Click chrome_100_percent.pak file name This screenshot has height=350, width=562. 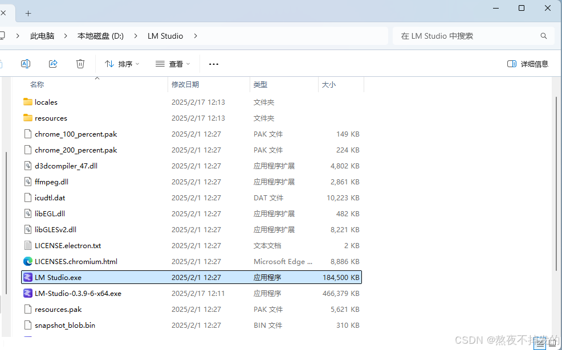[76, 134]
